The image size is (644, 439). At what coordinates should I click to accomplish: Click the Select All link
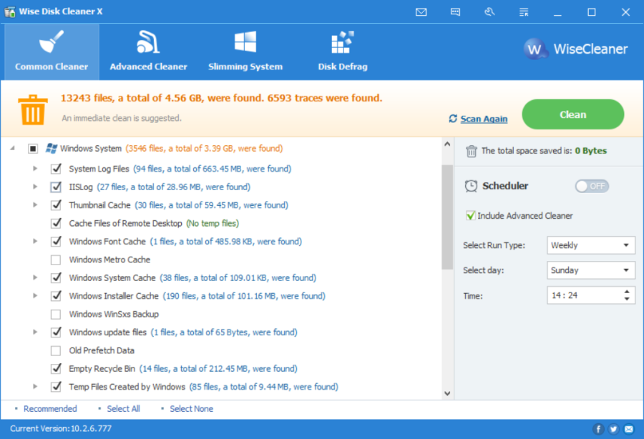click(123, 409)
